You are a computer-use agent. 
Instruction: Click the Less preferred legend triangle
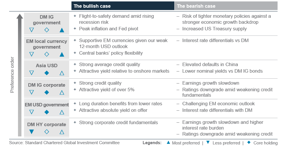[208, 142]
